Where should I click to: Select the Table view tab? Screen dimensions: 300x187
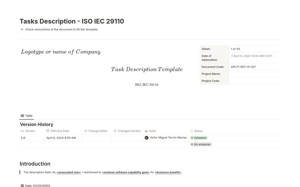(x=27, y=116)
